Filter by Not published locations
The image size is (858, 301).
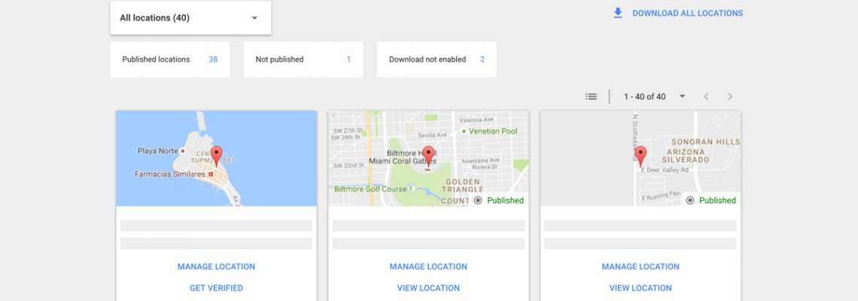303,59
